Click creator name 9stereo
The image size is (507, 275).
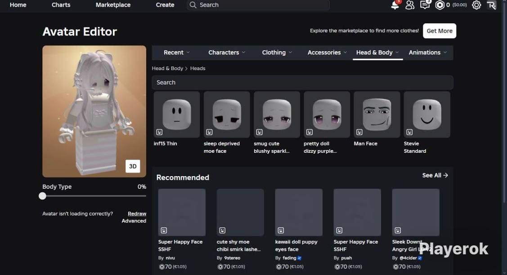point(232,258)
